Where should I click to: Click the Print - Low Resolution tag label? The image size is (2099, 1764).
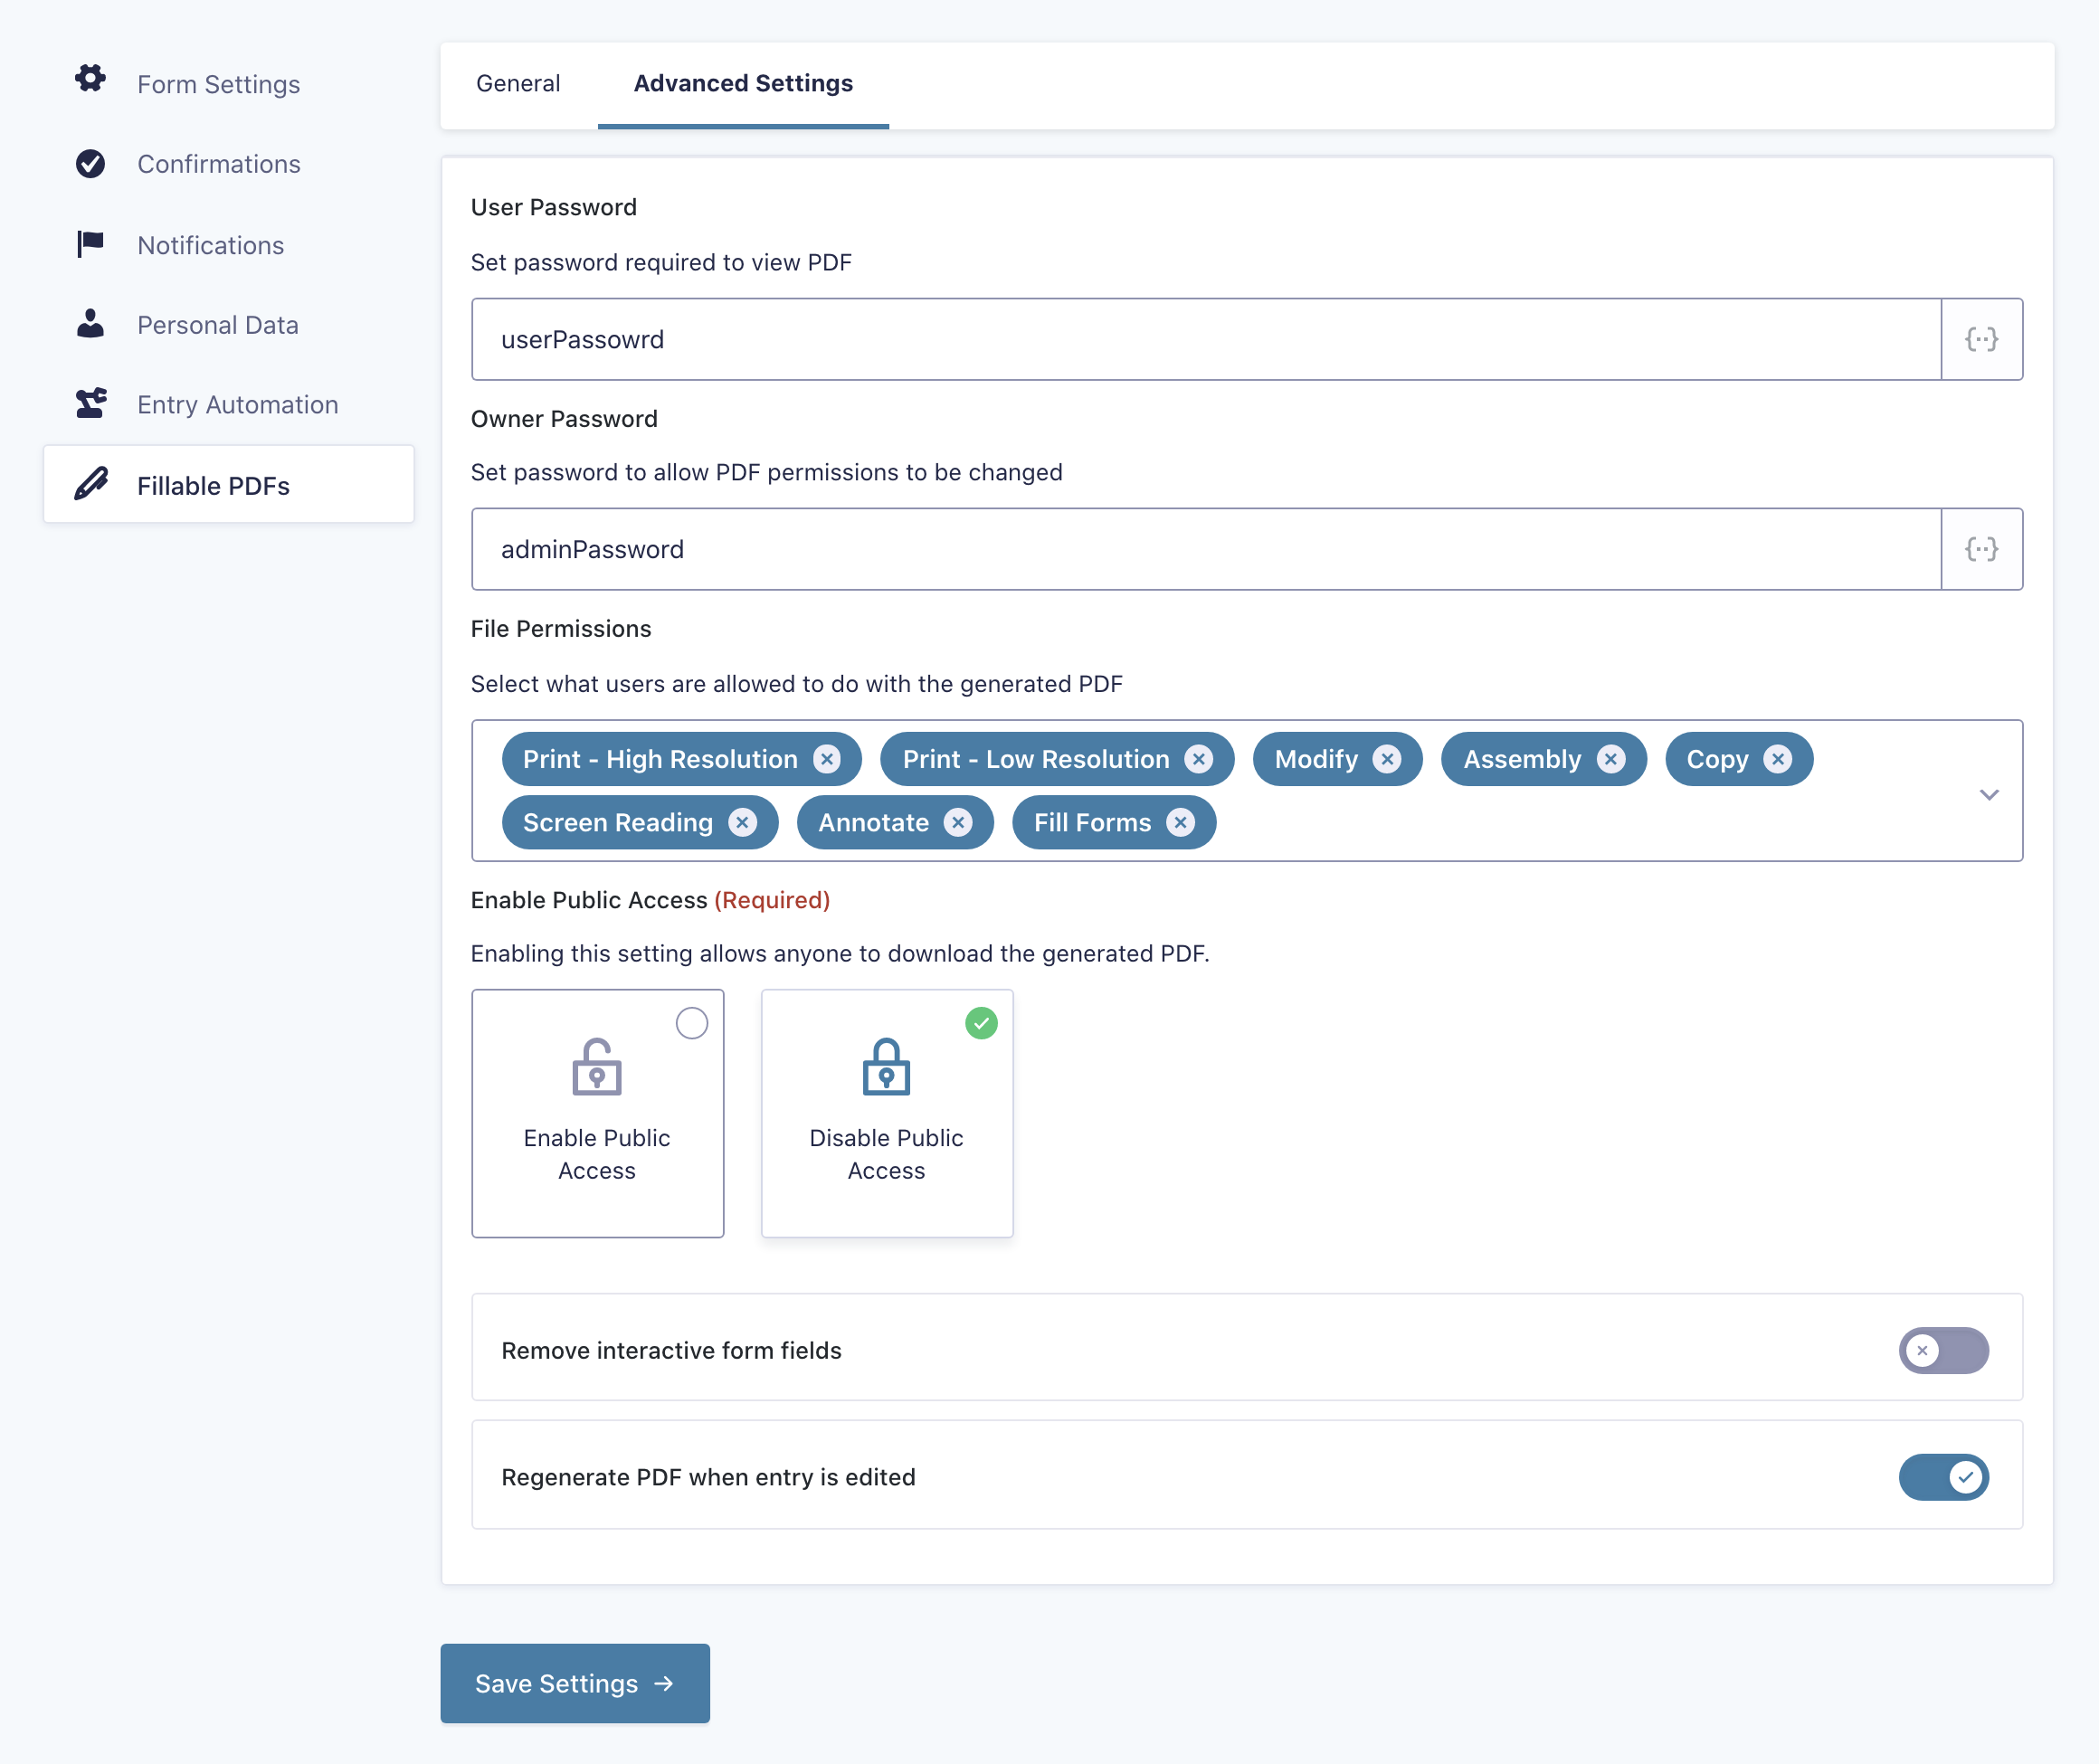coord(1036,759)
